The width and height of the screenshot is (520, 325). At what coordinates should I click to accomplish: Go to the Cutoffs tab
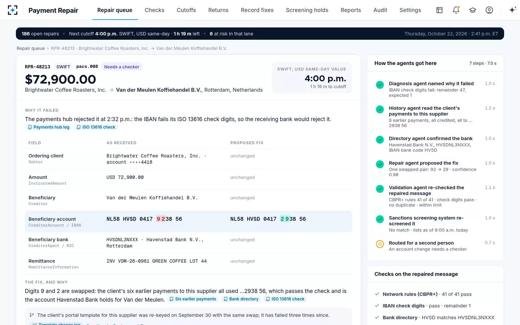(186, 10)
